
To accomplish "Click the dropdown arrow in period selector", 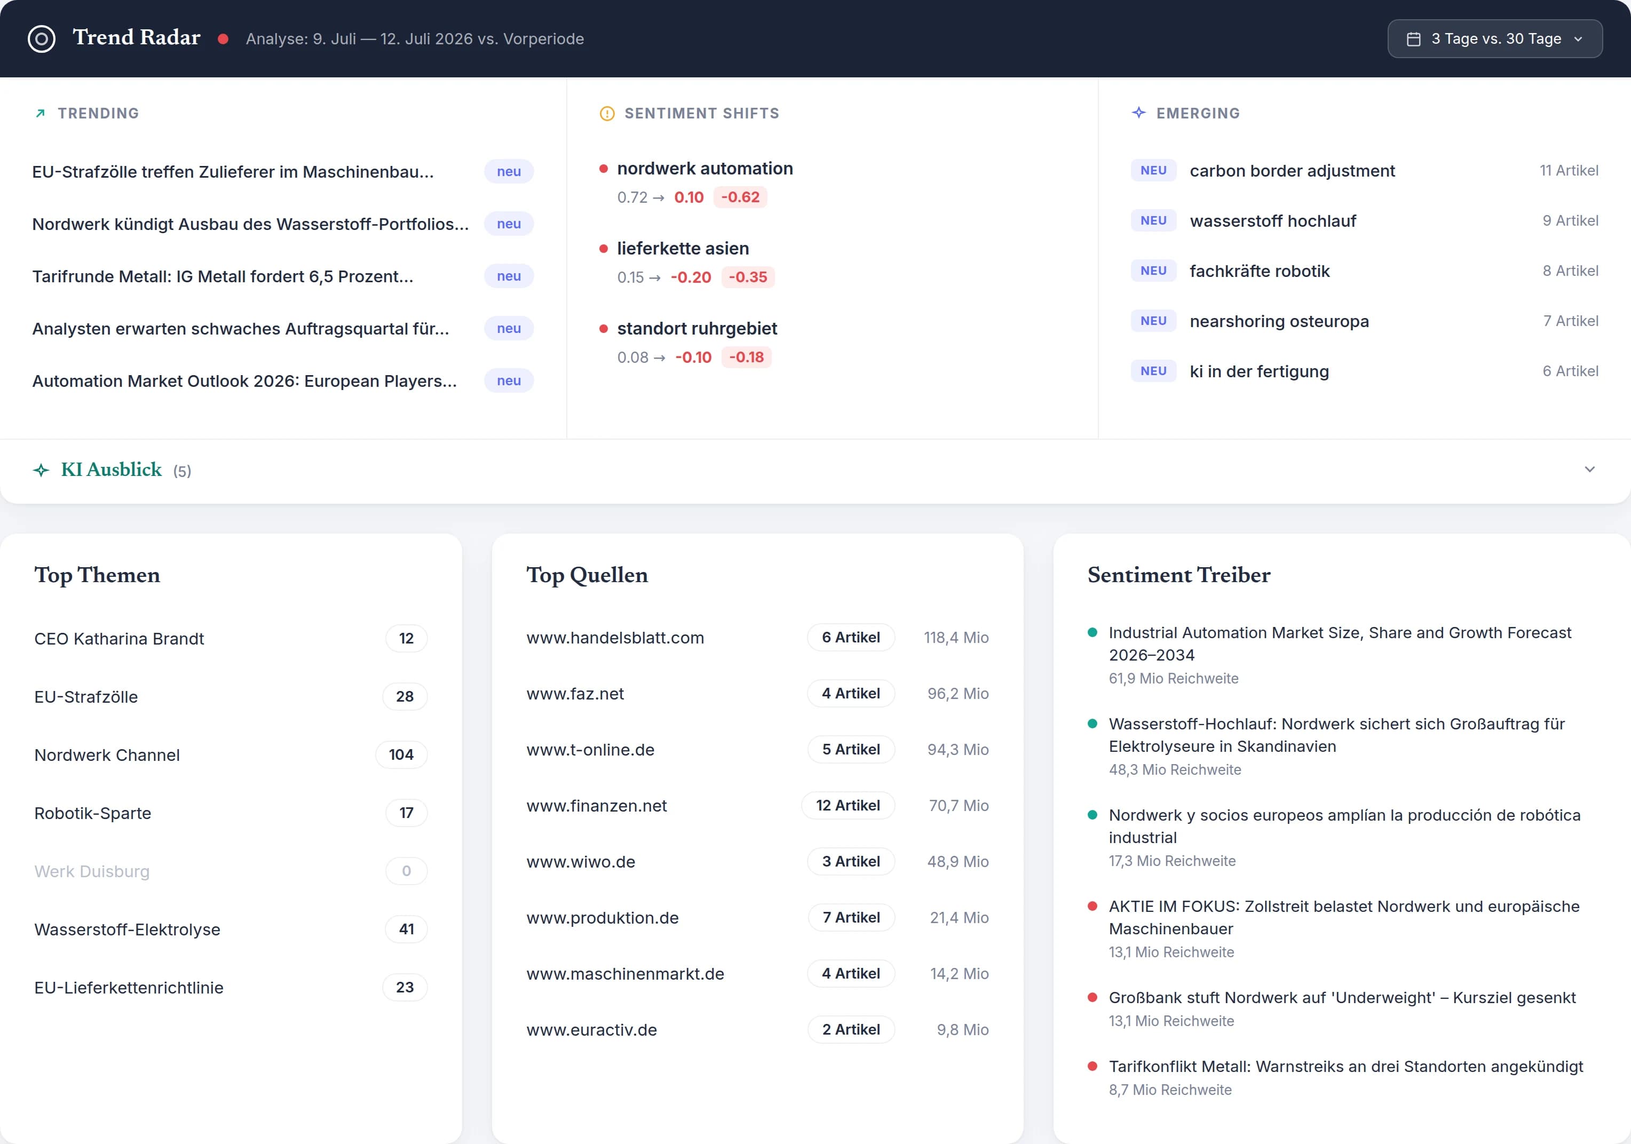I will pyautogui.click(x=1579, y=39).
